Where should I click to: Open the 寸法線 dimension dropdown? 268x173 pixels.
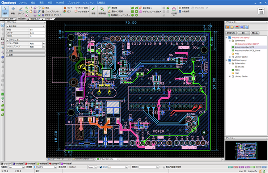174,16
